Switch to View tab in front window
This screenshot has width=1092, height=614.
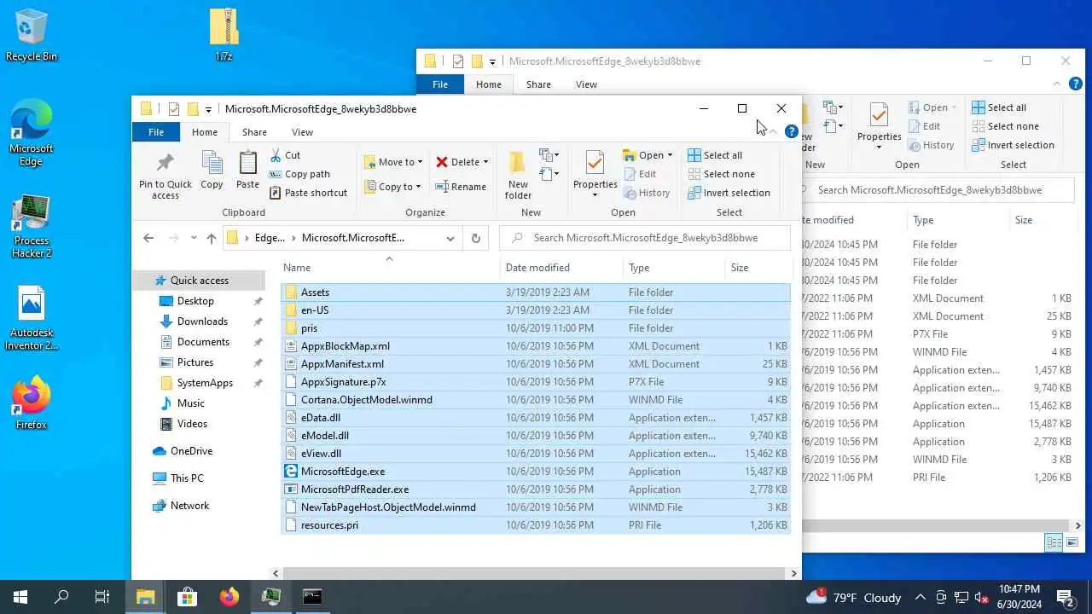pyautogui.click(x=302, y=132)
